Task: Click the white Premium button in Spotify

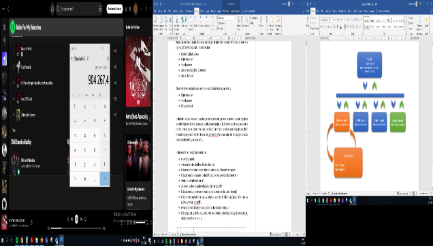Action: (x=114, y=9)
